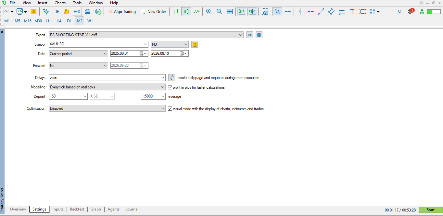Viewport: 443px width, 216px height.
Task: Click the green LVL icon
Action: click(422, 12)
